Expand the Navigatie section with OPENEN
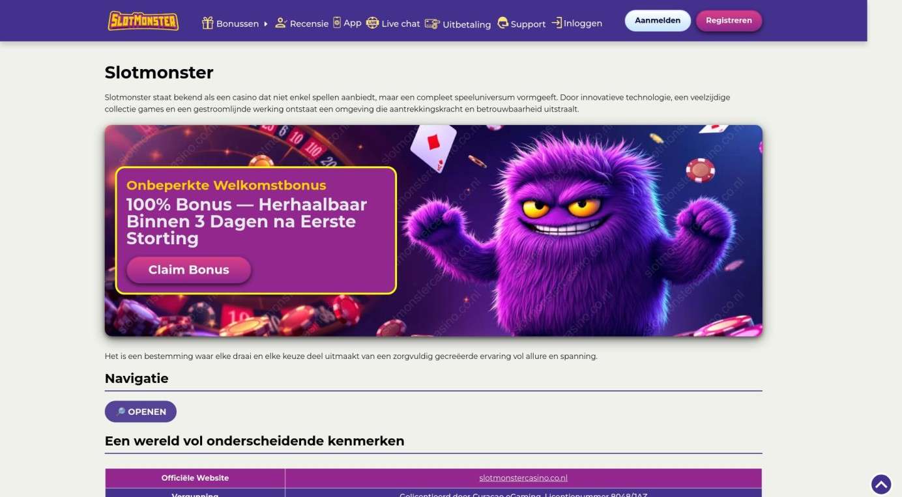 (141, 412)
